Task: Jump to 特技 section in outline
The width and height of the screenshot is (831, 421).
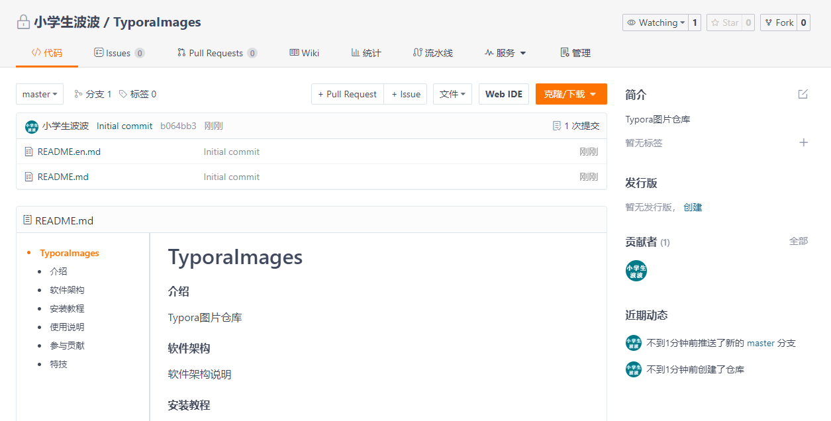Action: (58, 364)
